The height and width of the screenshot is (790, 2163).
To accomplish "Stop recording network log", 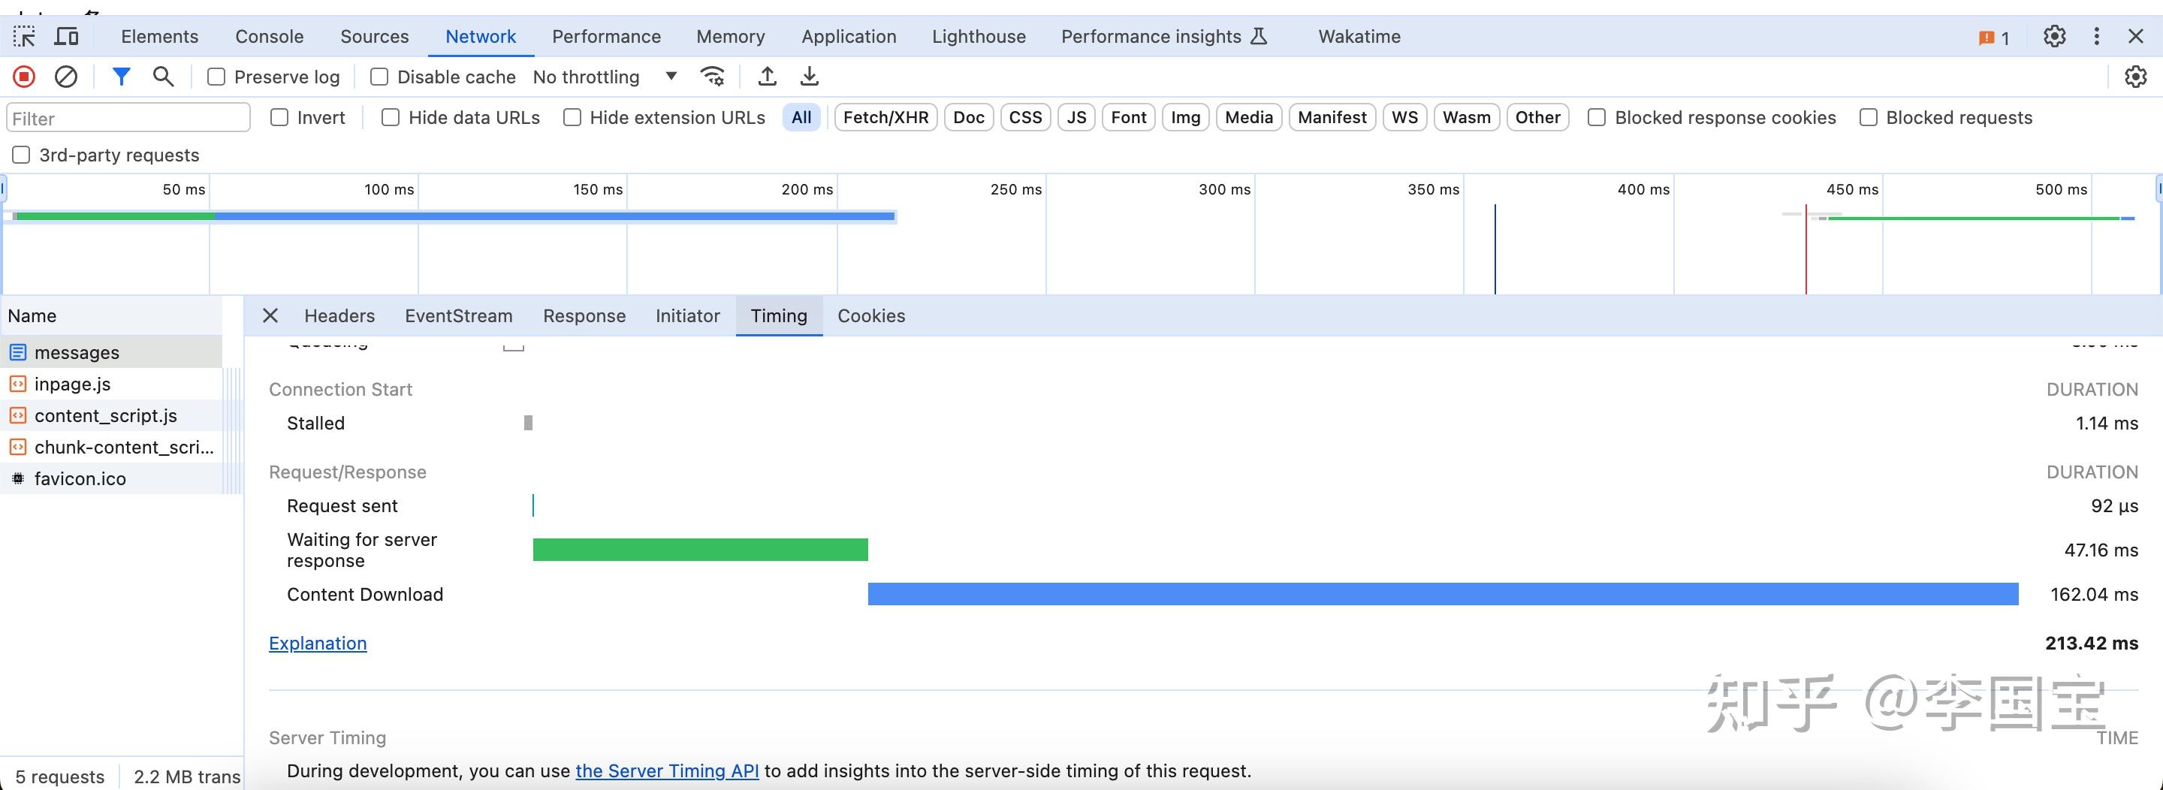I will click(23, 77).
